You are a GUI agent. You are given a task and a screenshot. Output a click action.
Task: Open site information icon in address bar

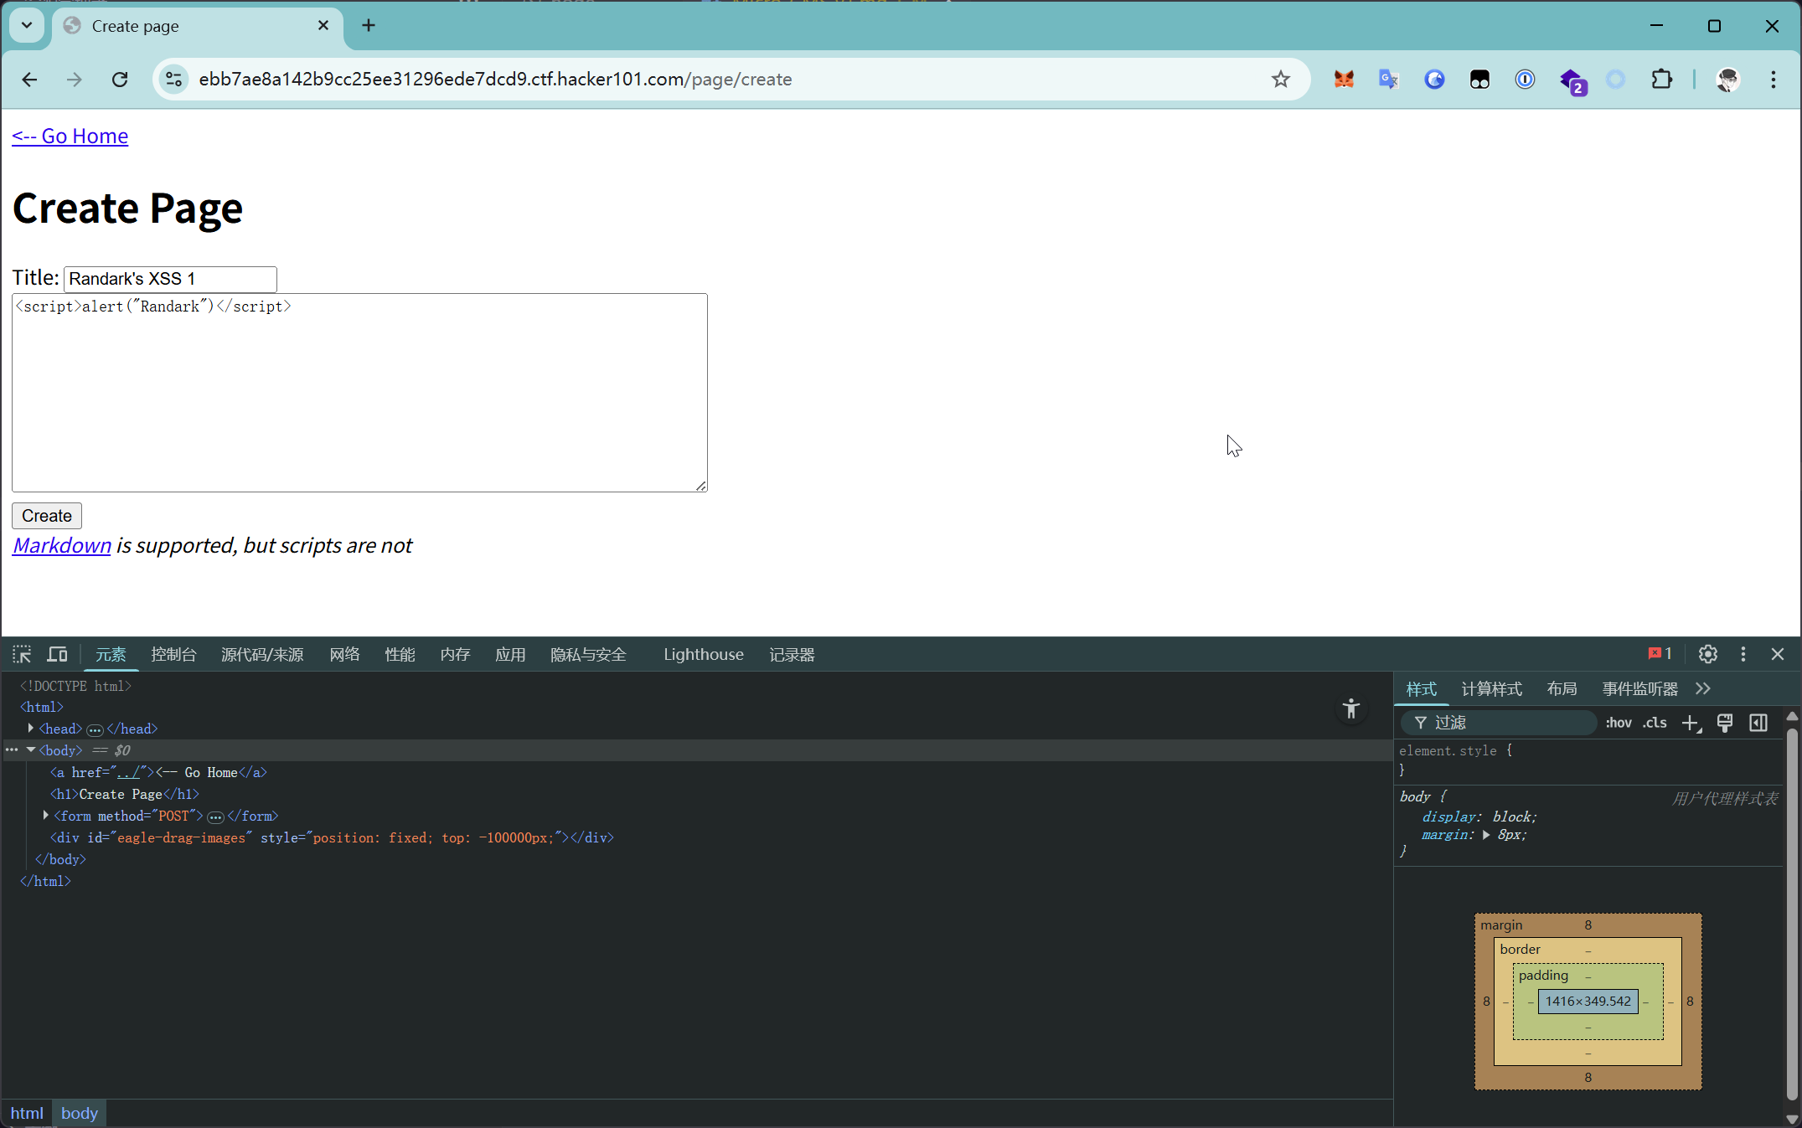point(174,80)
